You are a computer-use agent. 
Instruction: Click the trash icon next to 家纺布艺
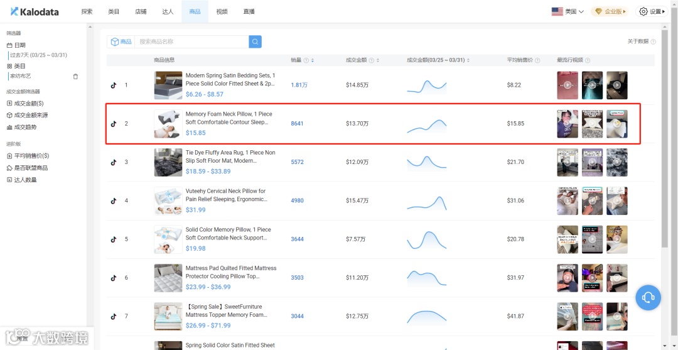click(76, 76)
